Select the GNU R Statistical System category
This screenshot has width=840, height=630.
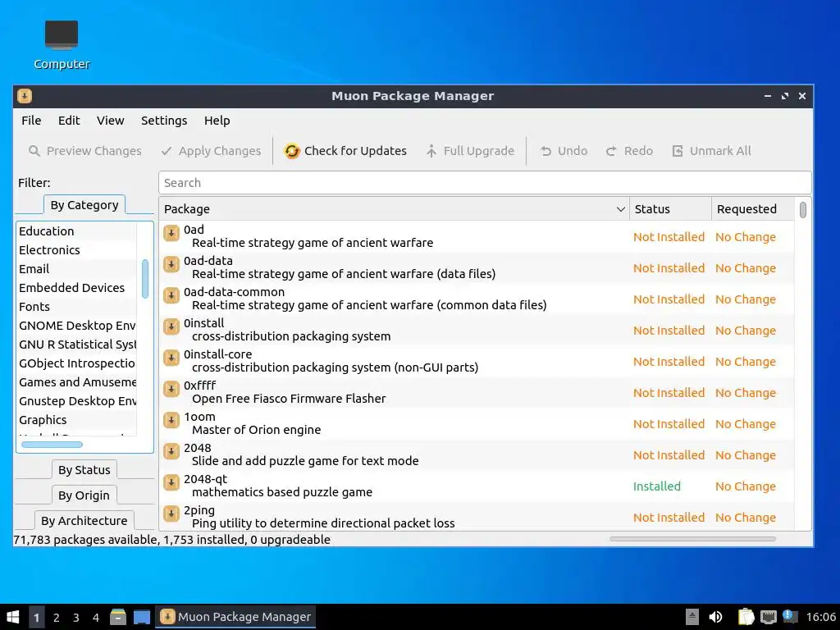click(x=76, y=345)
